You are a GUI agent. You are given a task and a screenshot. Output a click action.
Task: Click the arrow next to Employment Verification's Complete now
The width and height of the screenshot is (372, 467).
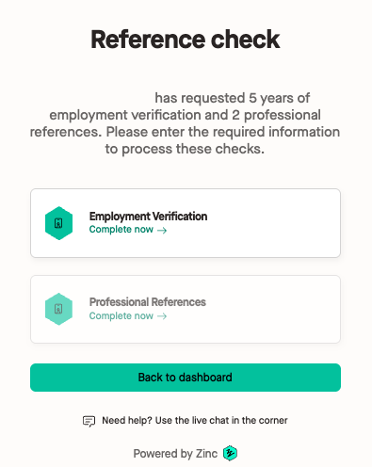(x=162, y=231)
